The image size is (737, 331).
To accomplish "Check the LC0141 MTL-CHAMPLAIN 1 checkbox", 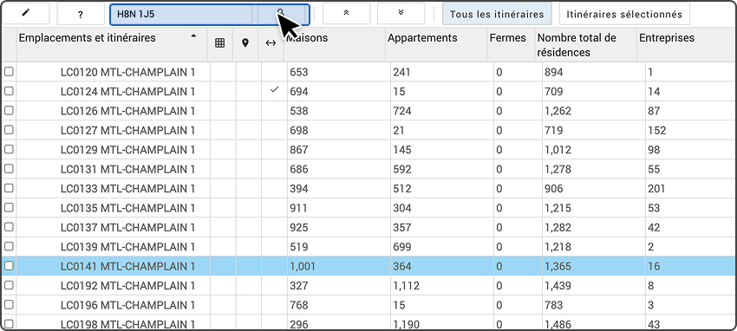I will 9,266.
